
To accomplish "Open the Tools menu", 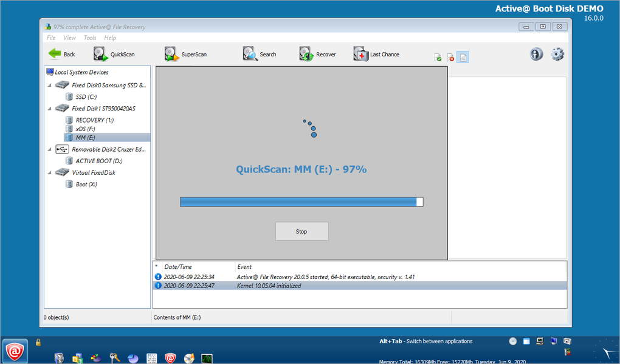I will pos(90,38).
